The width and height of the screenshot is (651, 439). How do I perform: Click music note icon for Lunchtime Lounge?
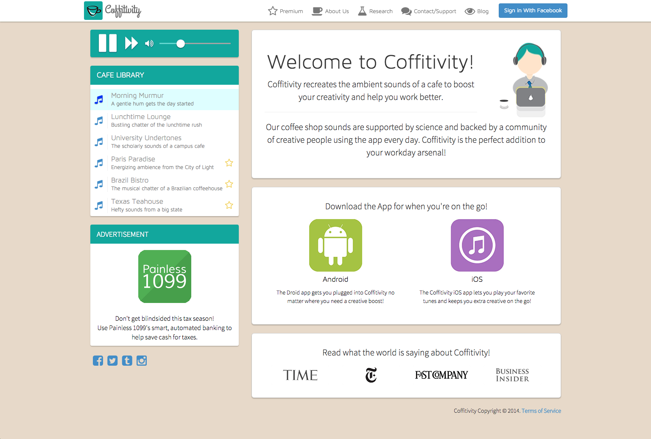point(99,121)
